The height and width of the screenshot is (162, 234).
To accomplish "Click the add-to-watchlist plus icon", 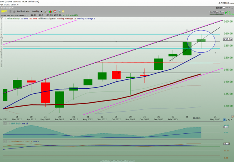I will click(x=59, y=12).
